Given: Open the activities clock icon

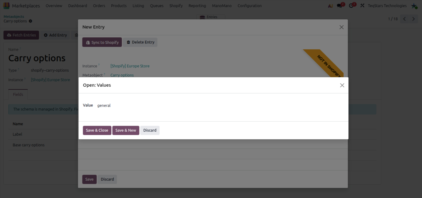Looking at the screenshot, I should coord(351,6).
